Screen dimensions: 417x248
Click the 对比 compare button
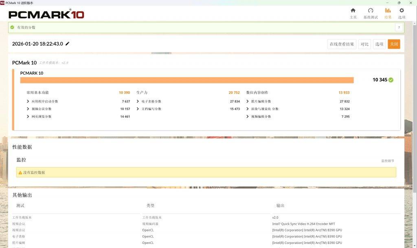364,44
